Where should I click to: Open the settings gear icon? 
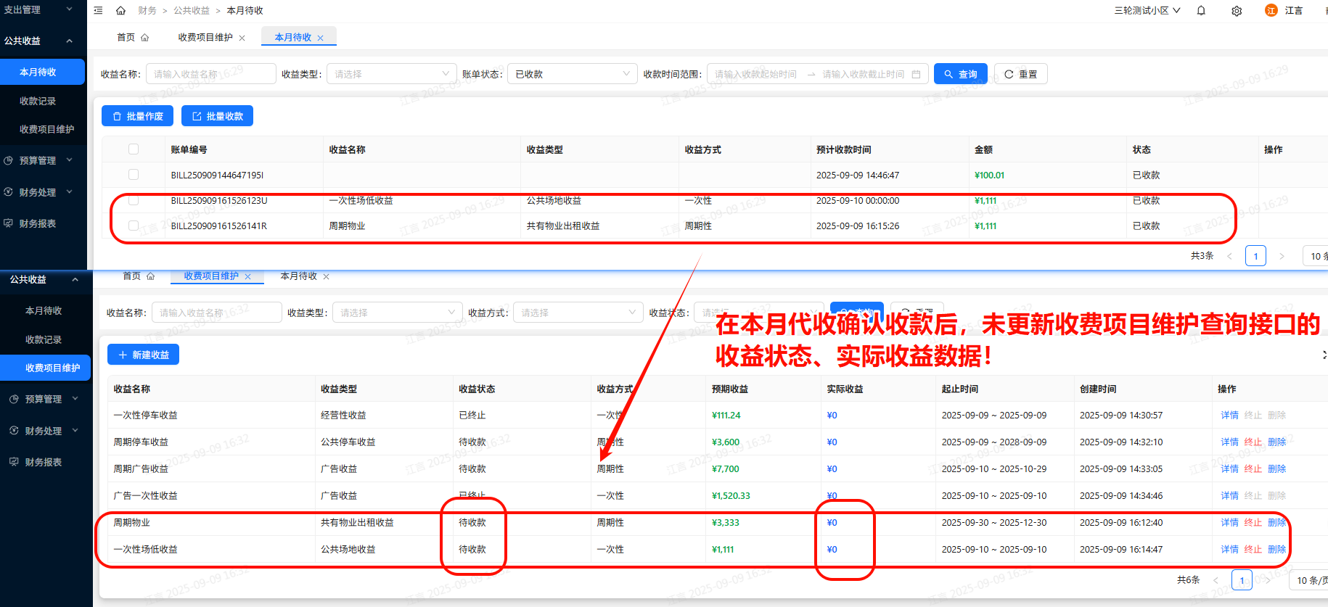(x=1237, y=11)
